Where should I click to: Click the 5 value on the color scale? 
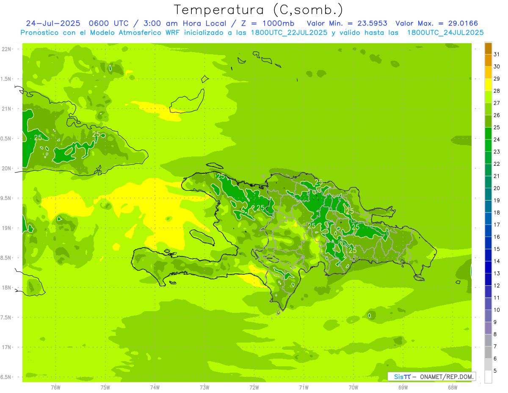click(x=495, y=371)
